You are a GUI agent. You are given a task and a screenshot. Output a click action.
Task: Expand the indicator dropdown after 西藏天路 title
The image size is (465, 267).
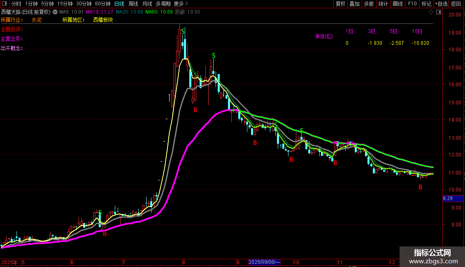(54, 12)
